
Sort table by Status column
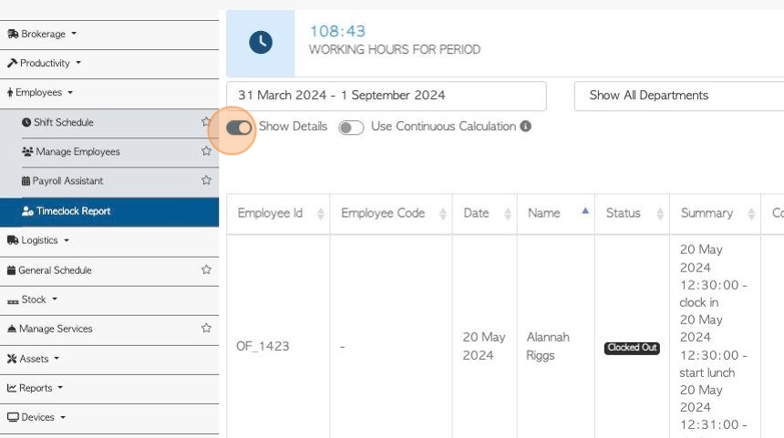[x=632, y=214]
